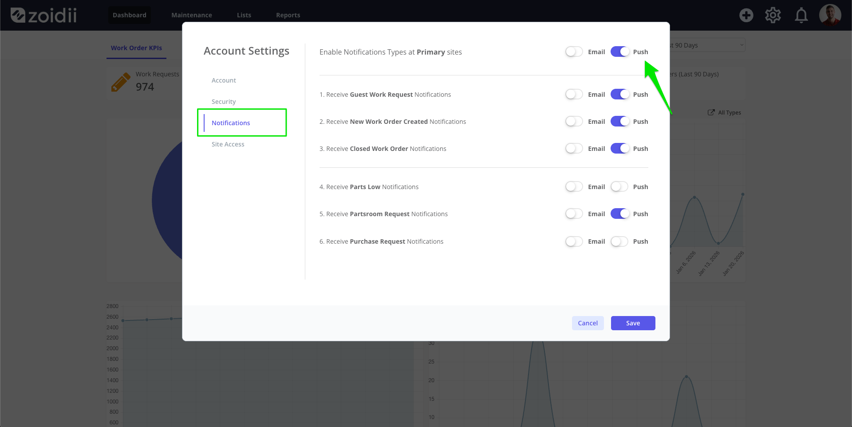Viewport: 852px width, 427px height.
Task: Click the Cancel button
Action: tap(588, 323)
